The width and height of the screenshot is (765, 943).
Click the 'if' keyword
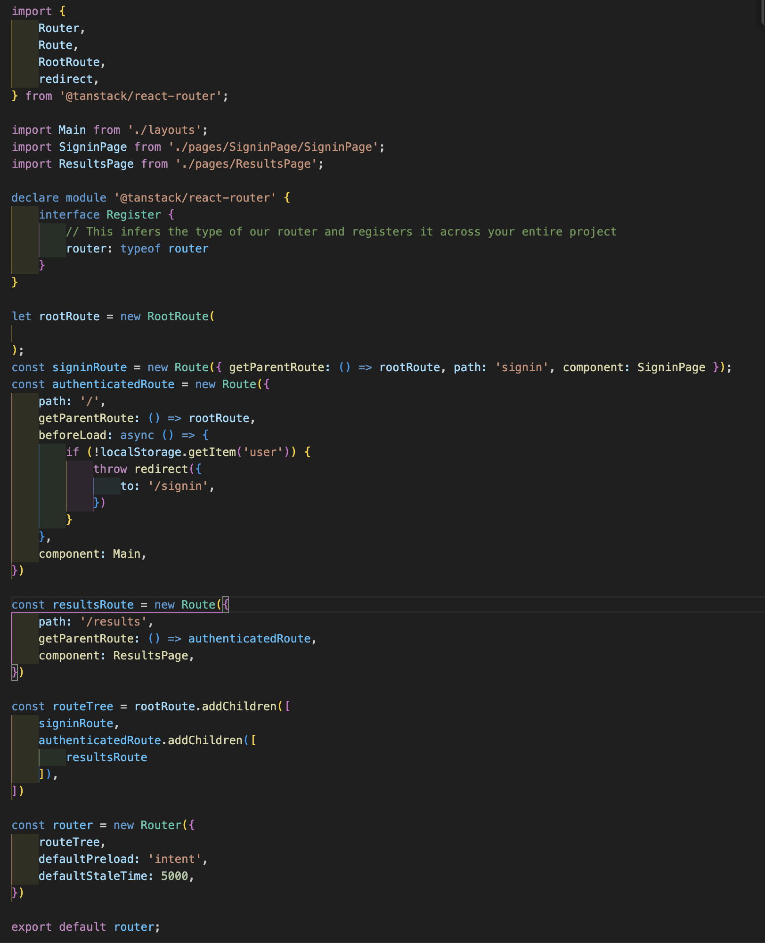[x=73, y=452]
